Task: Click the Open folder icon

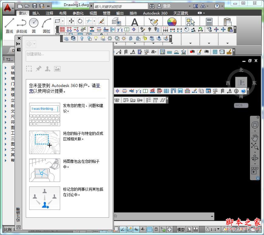Action: click(27, 6)
